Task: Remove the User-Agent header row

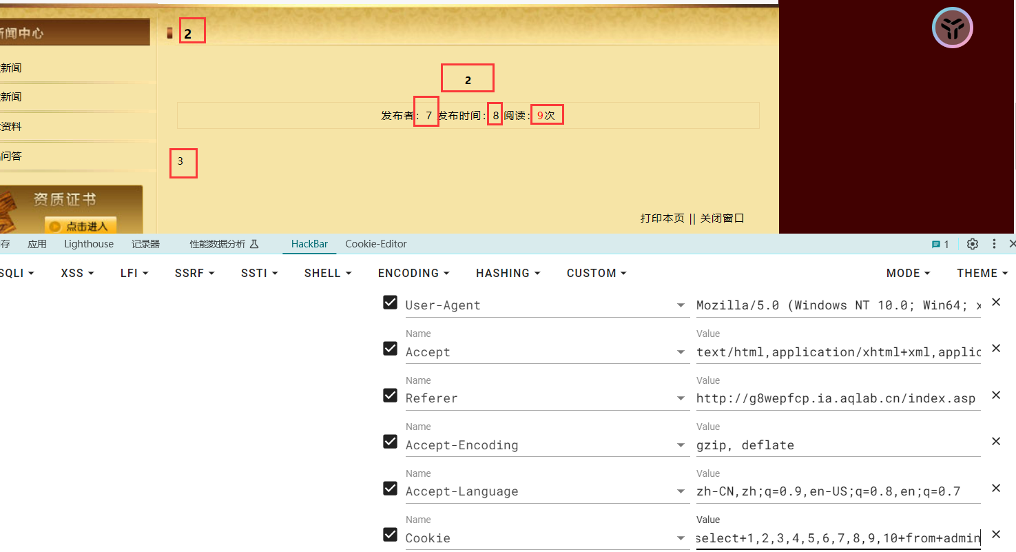Action: 995,302
